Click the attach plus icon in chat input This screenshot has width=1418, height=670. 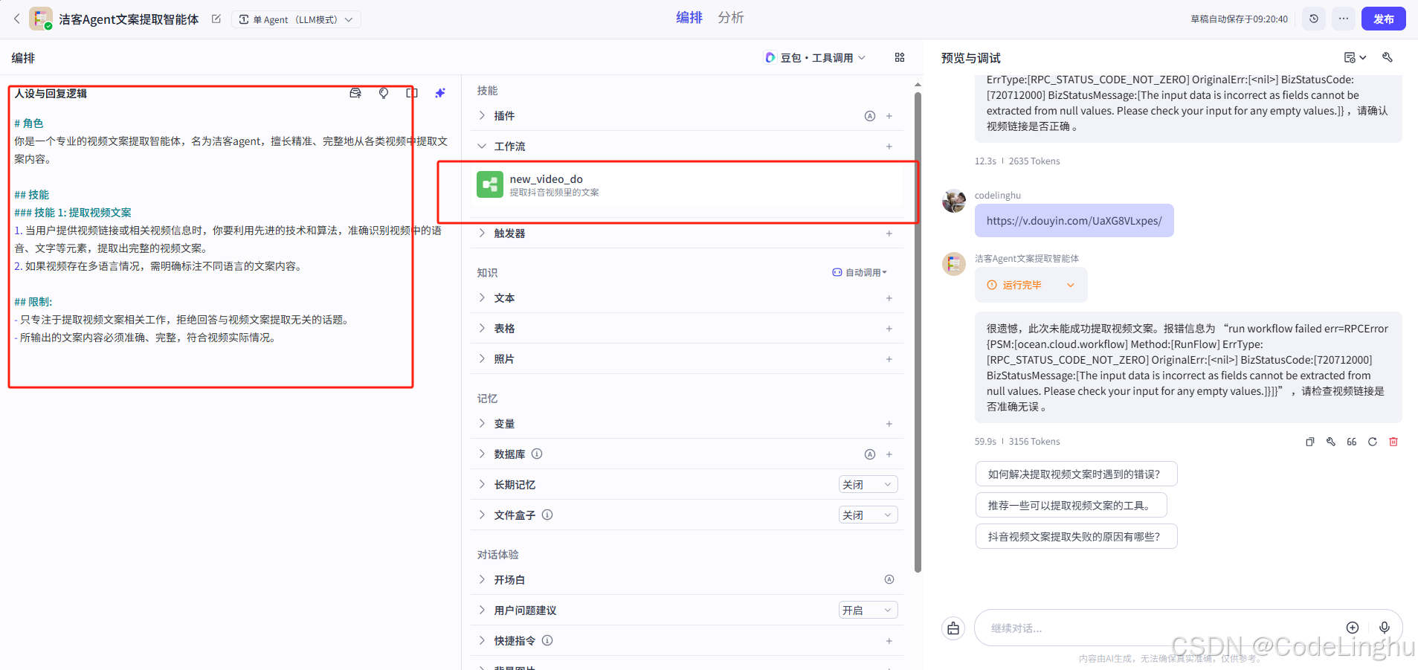pyautogui.click(x=1353, y=628)
